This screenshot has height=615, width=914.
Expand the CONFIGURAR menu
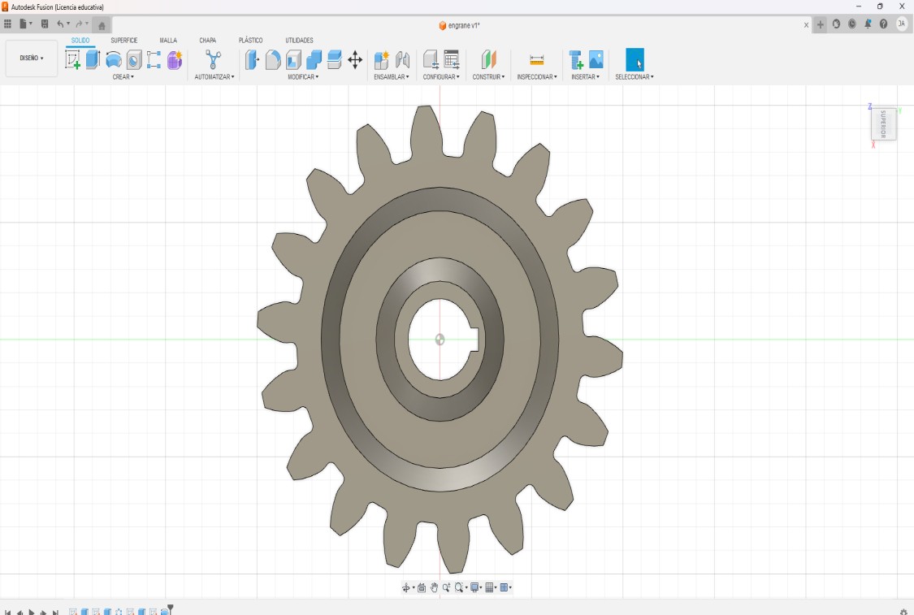[x=441, y=77]
